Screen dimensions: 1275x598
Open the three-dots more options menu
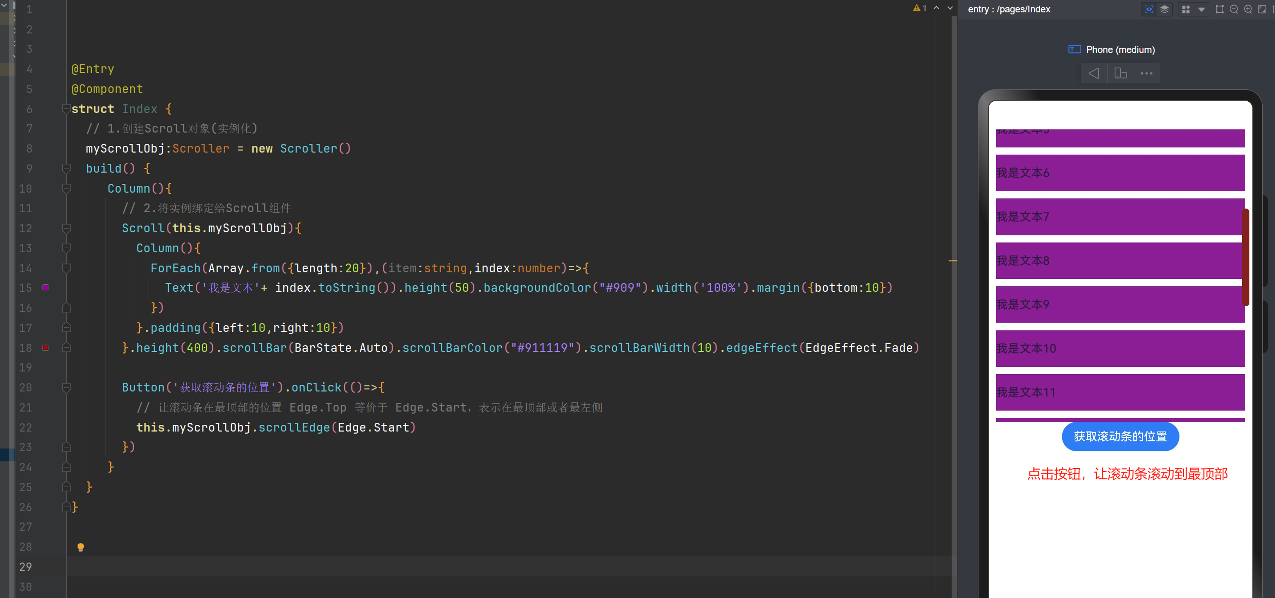click(1147, 73)
